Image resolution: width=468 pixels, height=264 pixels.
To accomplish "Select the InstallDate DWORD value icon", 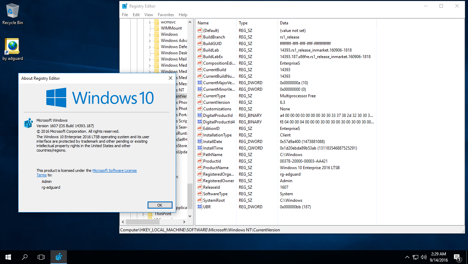I will pos(200,142).
